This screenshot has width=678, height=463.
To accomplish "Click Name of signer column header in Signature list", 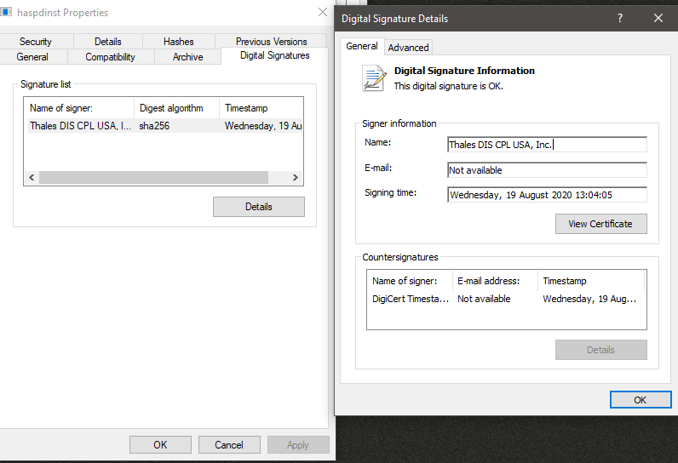I will click(x=80, y=108).
